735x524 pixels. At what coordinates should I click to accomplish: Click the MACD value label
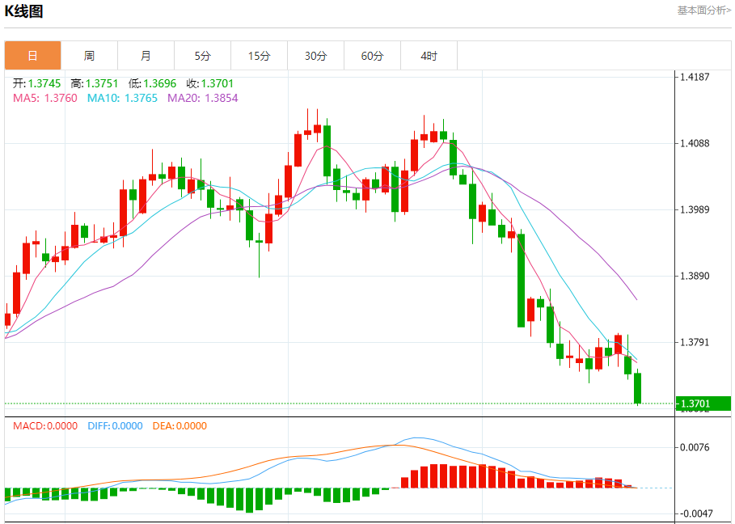click(x=45, y=426)
